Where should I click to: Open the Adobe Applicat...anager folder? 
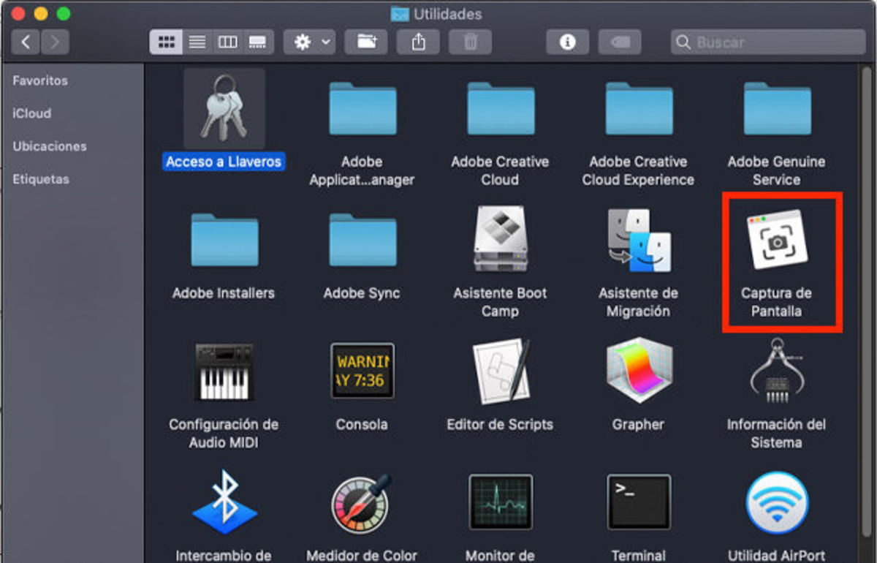tap(362, 109)
